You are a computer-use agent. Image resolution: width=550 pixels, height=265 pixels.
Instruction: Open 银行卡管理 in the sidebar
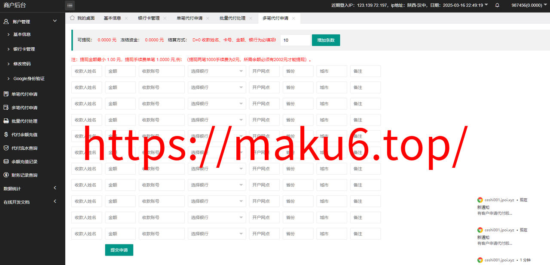click(x=24, y=49)
